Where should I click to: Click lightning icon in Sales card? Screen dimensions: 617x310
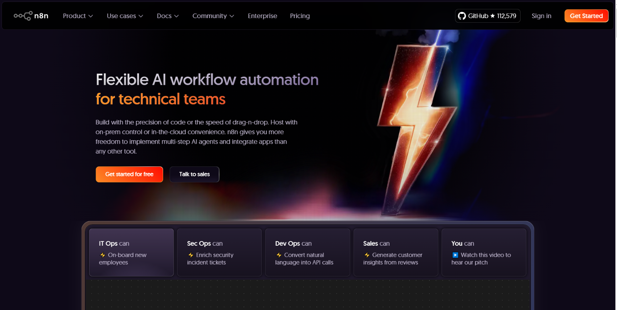click(367, 255)
